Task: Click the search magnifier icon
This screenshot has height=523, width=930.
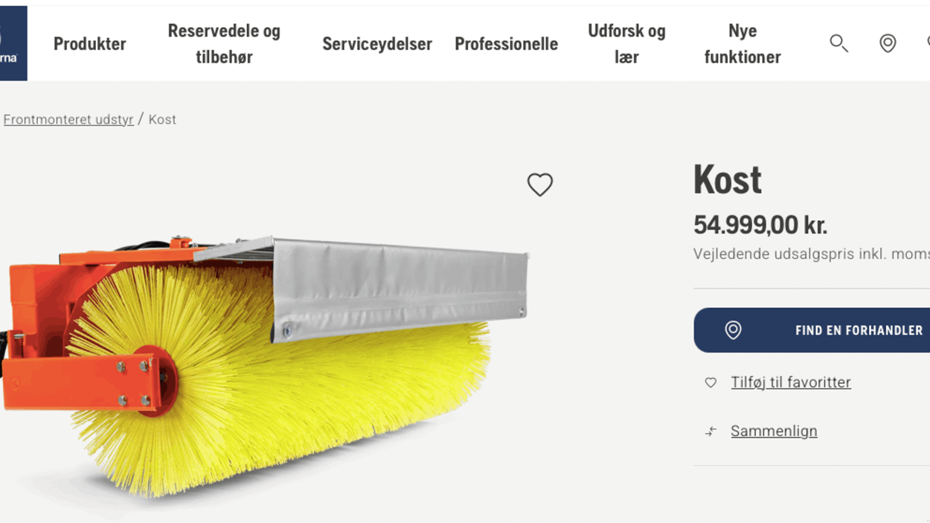Action: (839, 43)
